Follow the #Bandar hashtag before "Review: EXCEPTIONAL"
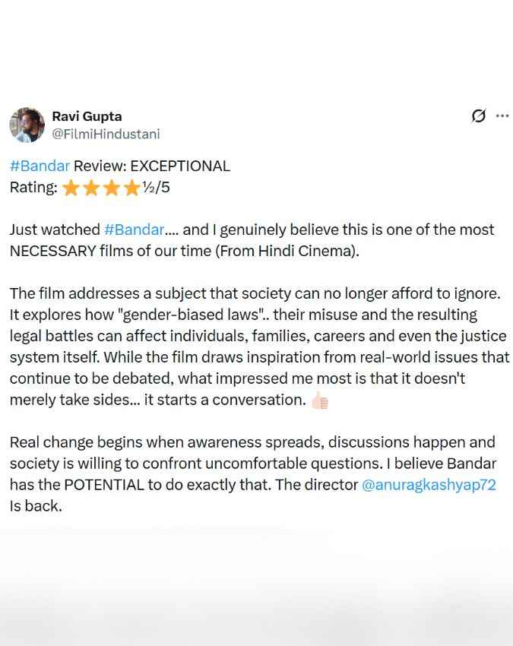This screenshot has height=646, width=513. pos(40,166)
